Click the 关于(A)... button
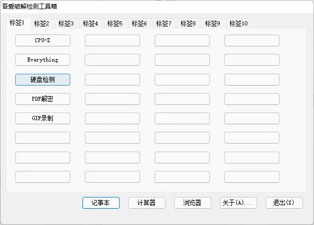 (x=238, y=203)
